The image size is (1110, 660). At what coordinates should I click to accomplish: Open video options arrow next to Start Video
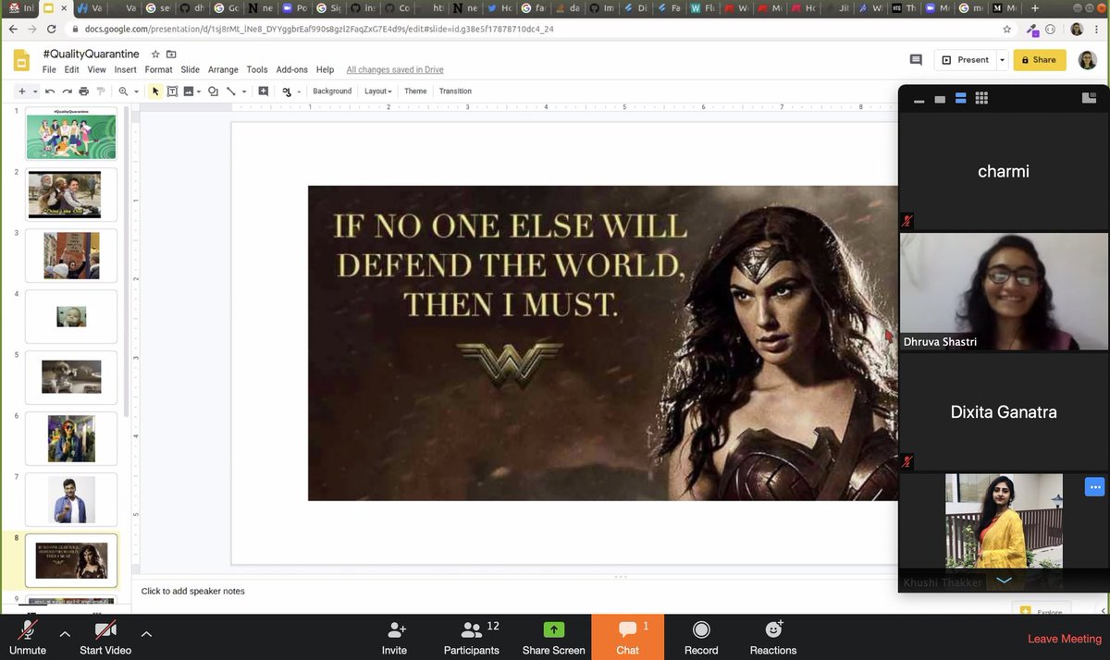(x=146, y=634)
